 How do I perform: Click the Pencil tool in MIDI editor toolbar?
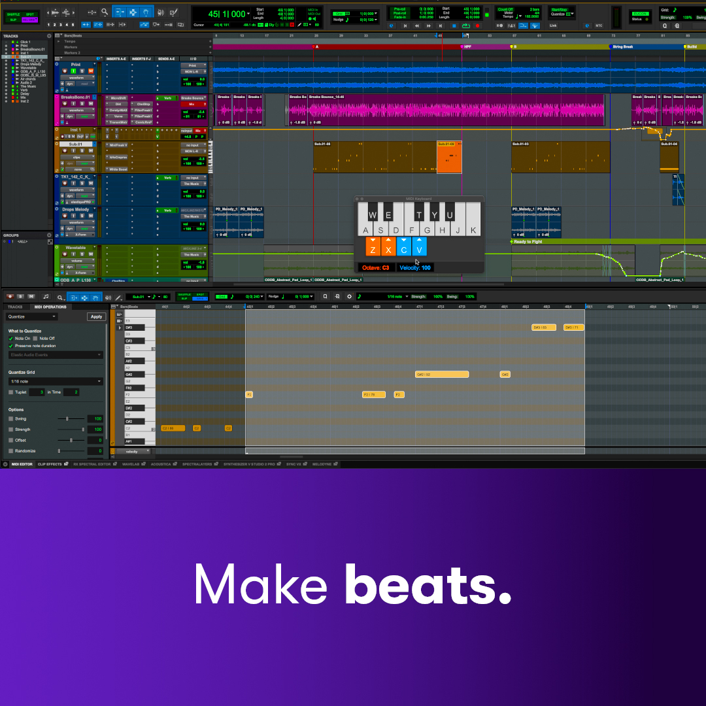click(x=118, y=297)
